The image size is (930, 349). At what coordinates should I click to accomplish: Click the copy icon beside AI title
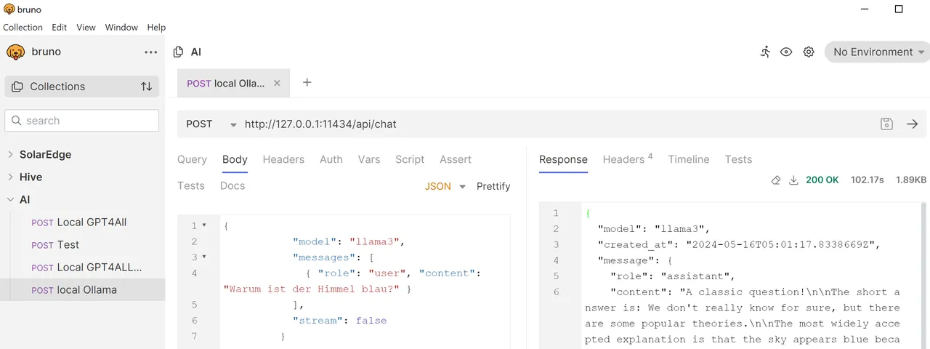(178, 52)
